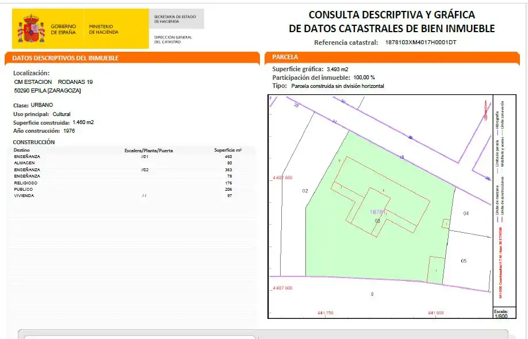Image resolution: width=528 pixels, height=339 pixels.
Task: Click the //01 planta cell
Action: [x=145, y=157]
